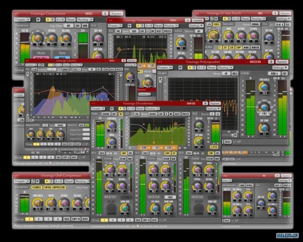Click Edit beside Key Filter in Crunchessor
The width and height of the screenshot is (303, 242).
point(78,26)
